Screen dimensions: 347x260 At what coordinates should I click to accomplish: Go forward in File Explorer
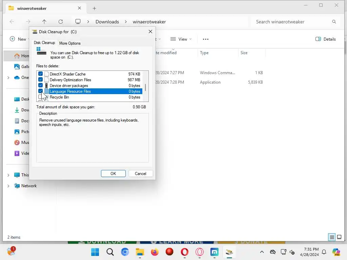pos(28,21)
